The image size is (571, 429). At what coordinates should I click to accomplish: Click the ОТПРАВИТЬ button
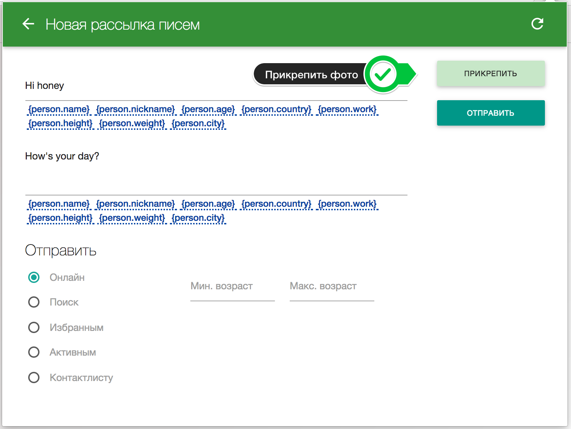(x=491, y=113)
